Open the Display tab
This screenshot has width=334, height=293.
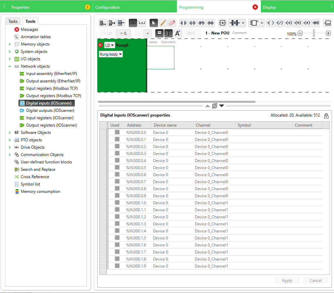tap(297, 7)
